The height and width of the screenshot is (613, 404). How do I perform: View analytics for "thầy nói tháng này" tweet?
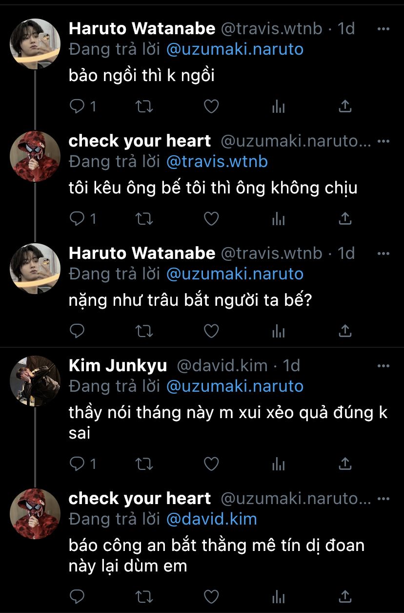click(x=278, y=464)
